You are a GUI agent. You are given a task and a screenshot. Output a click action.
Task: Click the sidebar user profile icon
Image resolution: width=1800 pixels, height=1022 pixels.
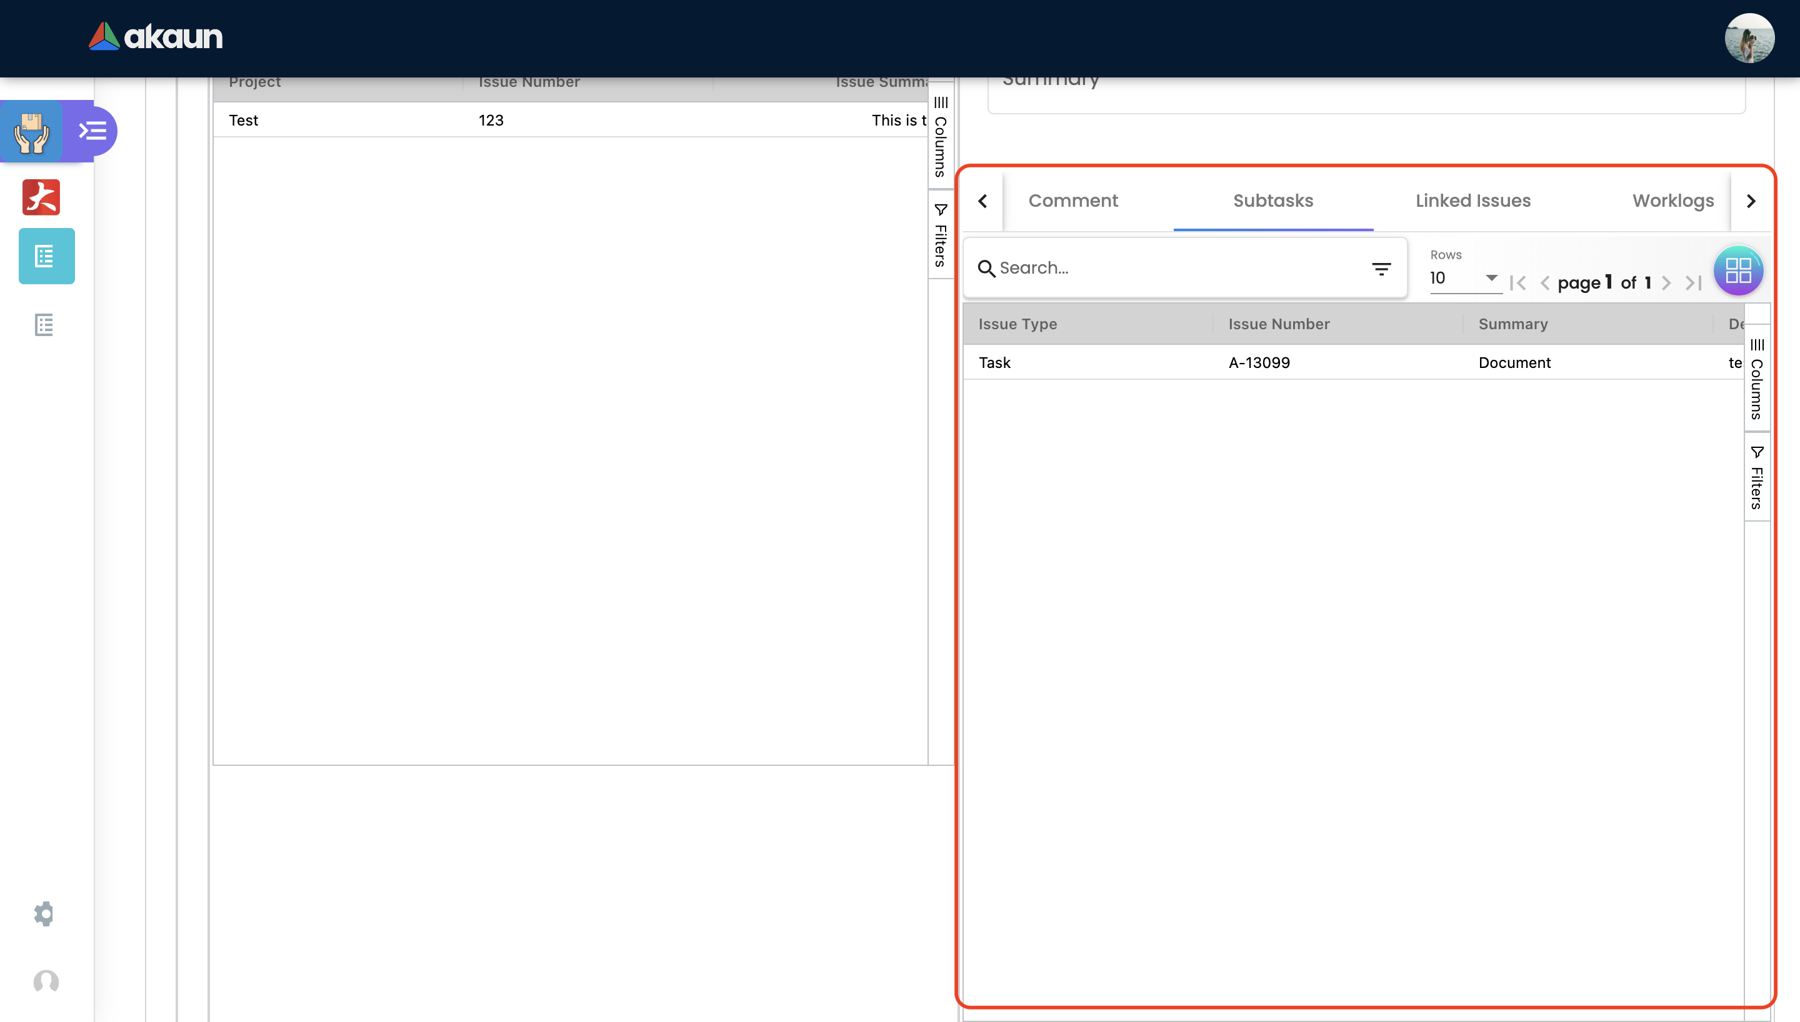pos(46,981)
